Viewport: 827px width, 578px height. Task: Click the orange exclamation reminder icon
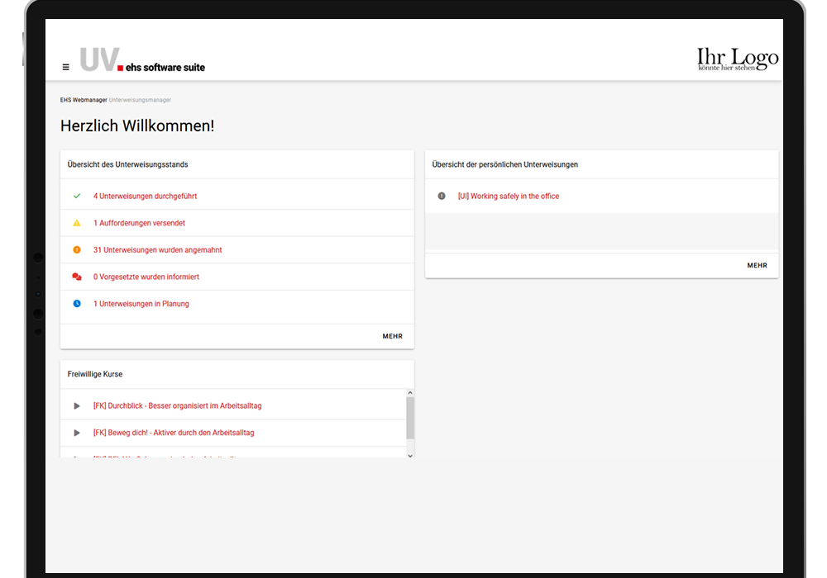77,250
